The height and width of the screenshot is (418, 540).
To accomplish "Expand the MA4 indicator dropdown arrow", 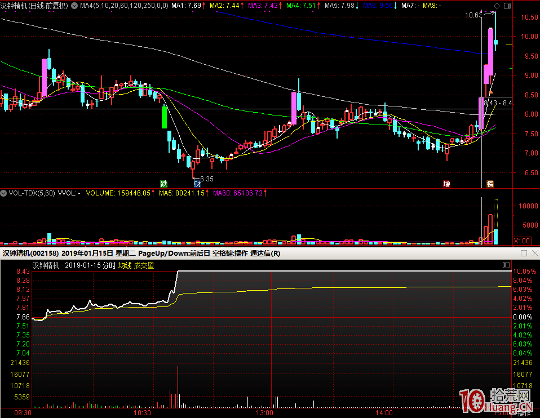I will pos(74,6).
